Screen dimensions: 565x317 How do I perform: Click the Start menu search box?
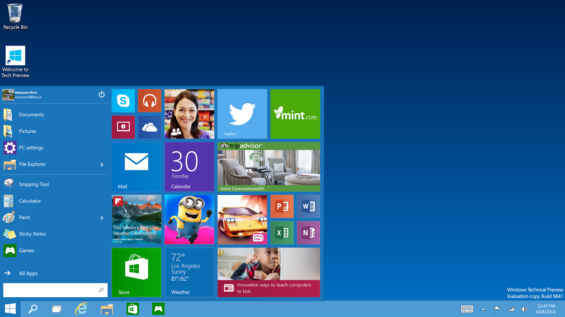(55, 290)
